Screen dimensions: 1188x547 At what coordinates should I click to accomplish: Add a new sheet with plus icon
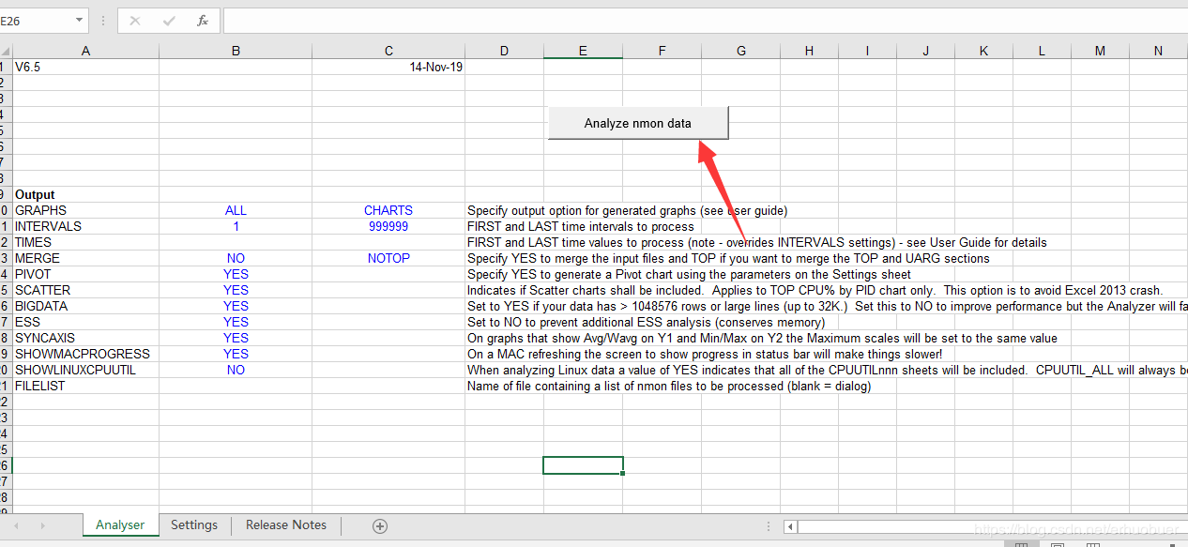(380, 526)
